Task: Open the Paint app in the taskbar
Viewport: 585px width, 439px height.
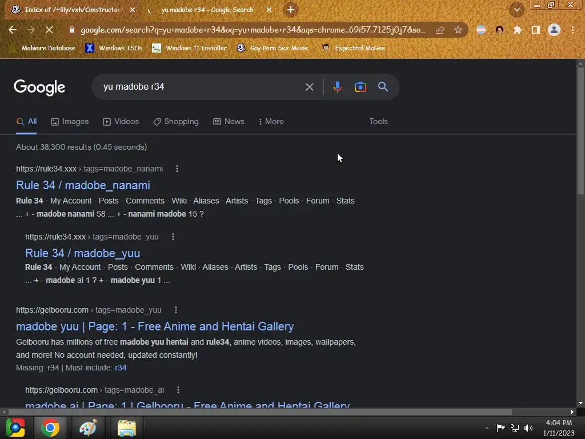Action: (89, 428)
